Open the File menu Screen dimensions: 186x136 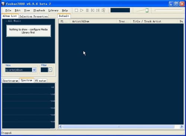click(x=8, y=10)
